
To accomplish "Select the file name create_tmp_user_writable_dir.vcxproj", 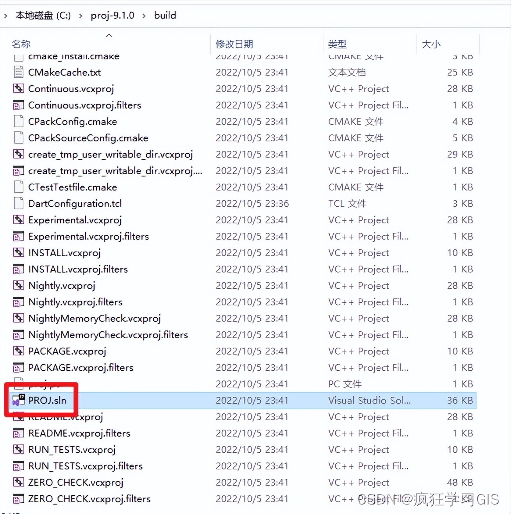I will [x=111, y=155].
